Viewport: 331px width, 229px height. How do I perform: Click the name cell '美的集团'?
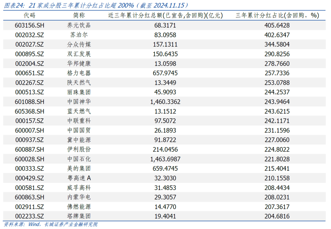click(x=79, y=169)
